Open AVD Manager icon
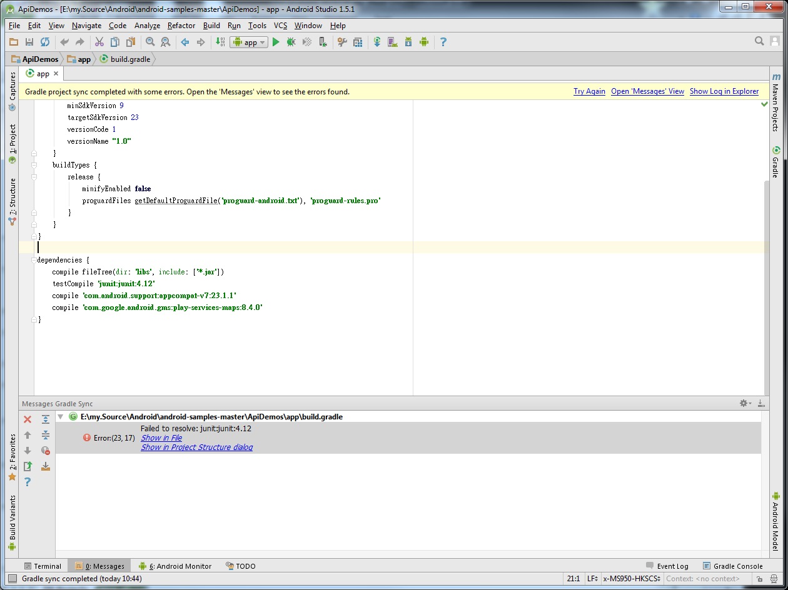788x590 pixels. tap(392, 42)
